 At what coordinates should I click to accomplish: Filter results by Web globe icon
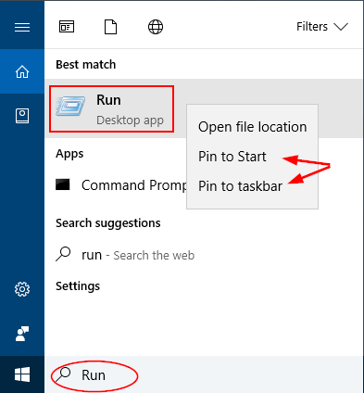pyautogui.click(x=156, y=27)
